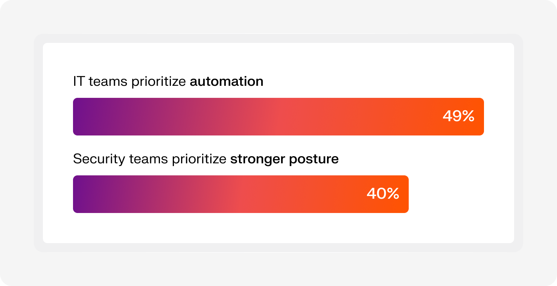Viewport: 557px width, 286px height.
Task: Click the "IT teams prioritize automation" heading
Action: [168, 82]
